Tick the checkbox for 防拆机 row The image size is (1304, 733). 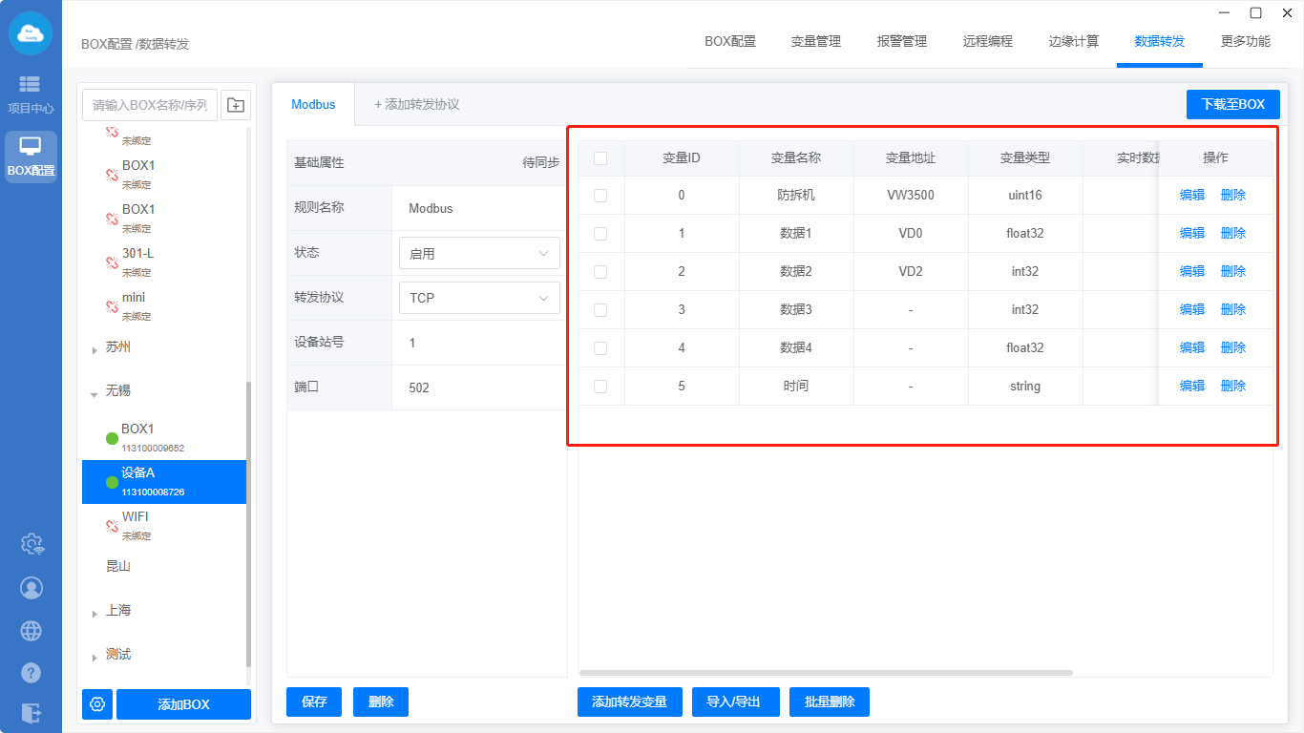[x=600, y=196]
